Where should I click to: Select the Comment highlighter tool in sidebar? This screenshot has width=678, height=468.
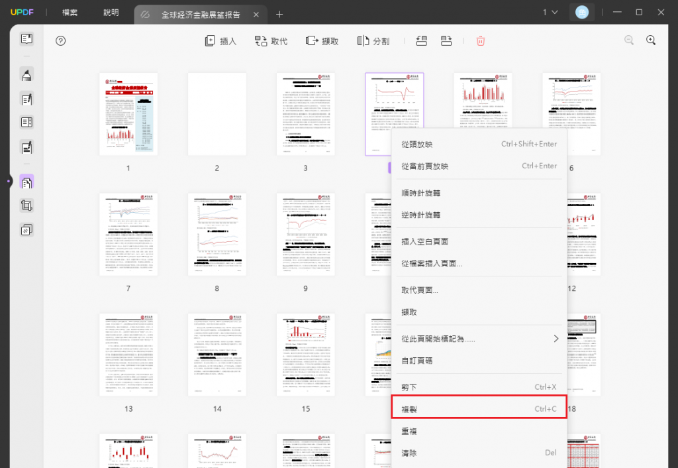point(26,75)
